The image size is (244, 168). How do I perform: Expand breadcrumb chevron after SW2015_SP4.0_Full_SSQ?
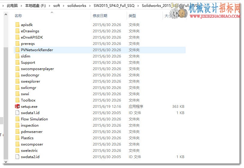tap(138, 6)
